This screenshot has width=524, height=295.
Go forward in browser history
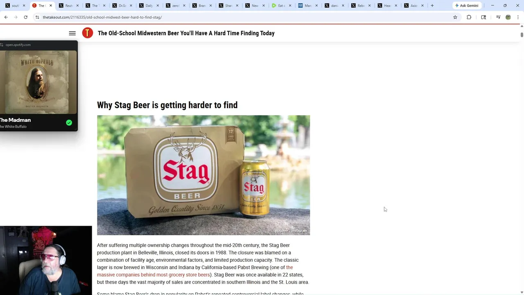pos(16,17)
